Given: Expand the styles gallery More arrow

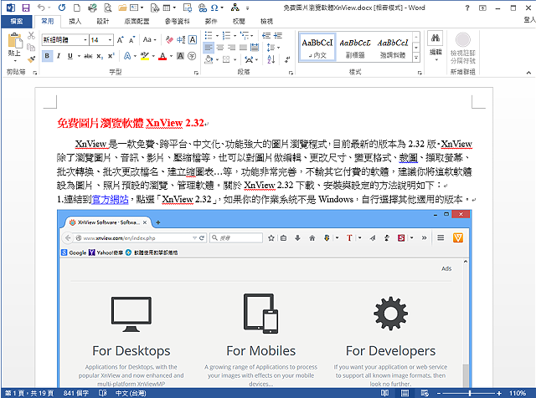Looking at the screenshot, I should [416, 58].
